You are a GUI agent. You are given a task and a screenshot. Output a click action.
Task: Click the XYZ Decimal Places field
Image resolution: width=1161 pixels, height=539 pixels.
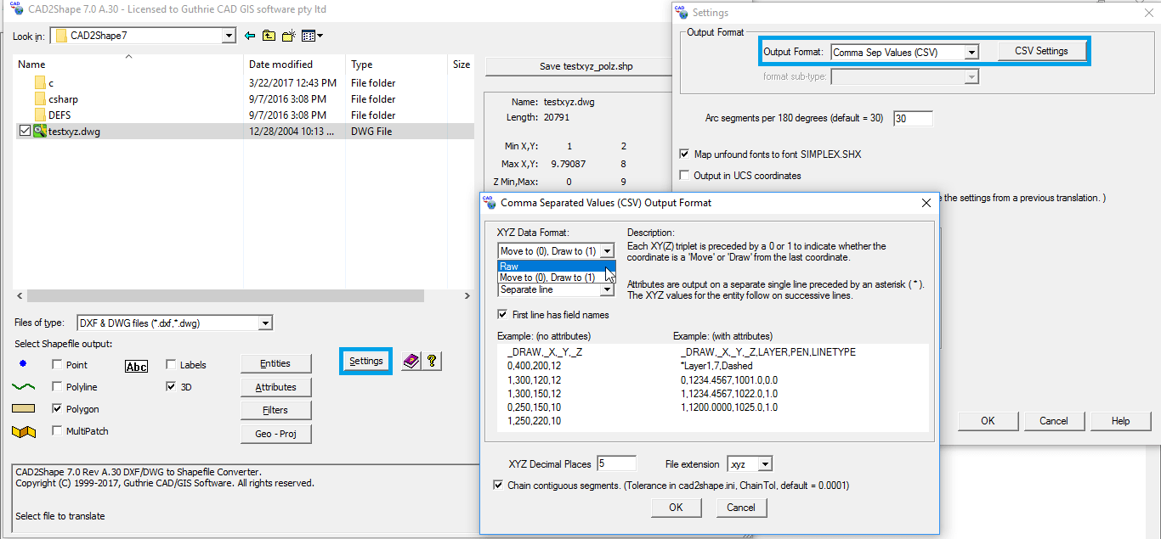pos(616,463)
